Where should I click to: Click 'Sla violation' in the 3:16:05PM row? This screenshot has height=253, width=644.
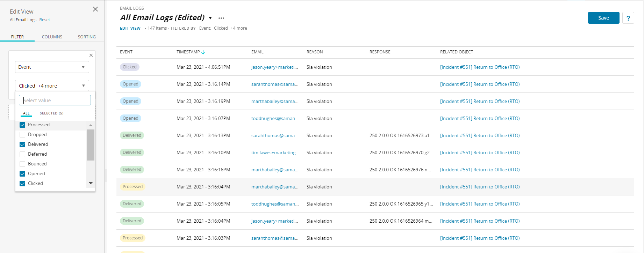[319, 204]
